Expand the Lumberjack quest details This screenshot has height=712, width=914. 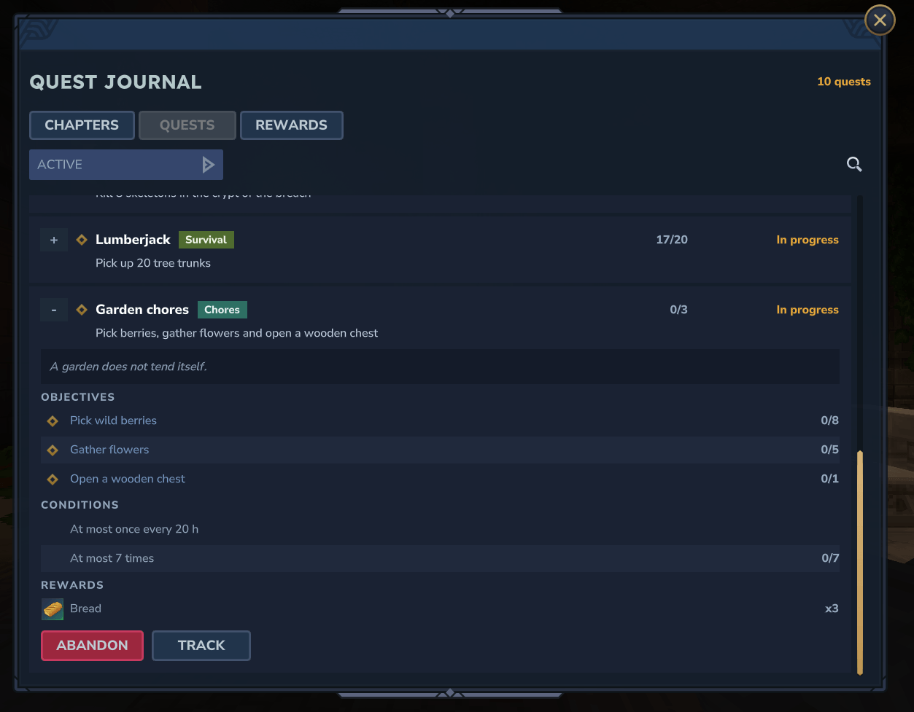coord(54,240)
